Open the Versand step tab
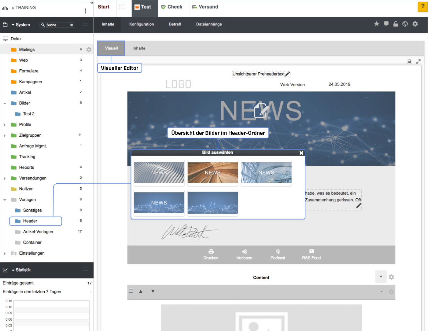This screenshot has height=331, width=428. [x=205, y=7]
